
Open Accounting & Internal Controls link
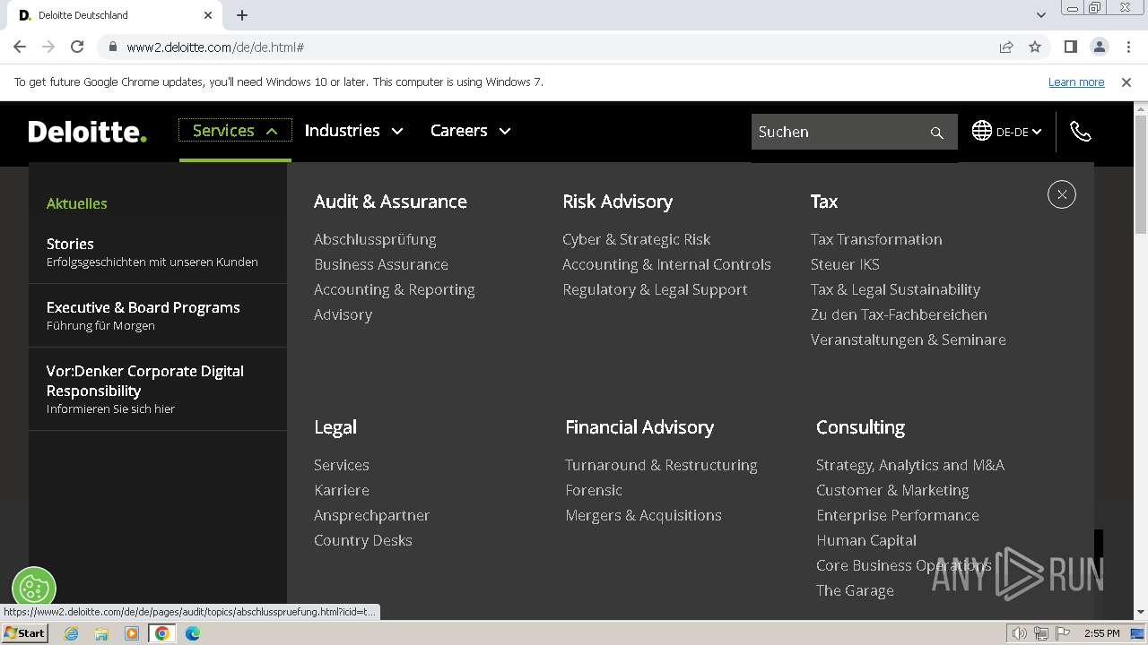click(666, 264)
